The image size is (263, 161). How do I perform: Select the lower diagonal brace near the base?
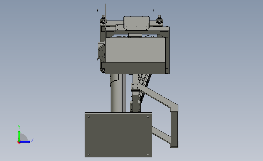point(161,135)
